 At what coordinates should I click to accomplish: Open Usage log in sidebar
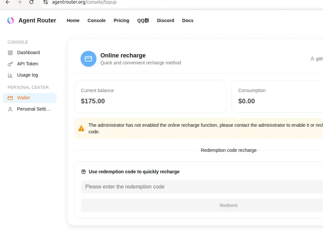(30, 75)
